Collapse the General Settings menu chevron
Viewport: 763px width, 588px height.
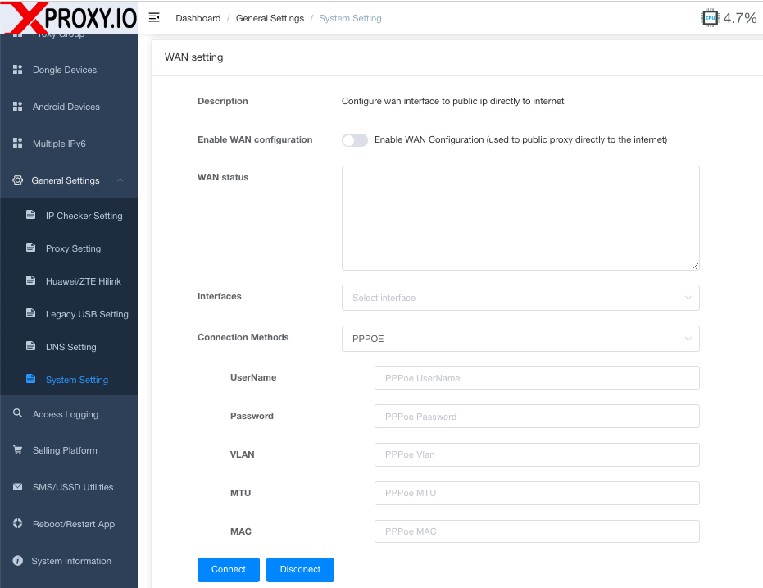120,180
